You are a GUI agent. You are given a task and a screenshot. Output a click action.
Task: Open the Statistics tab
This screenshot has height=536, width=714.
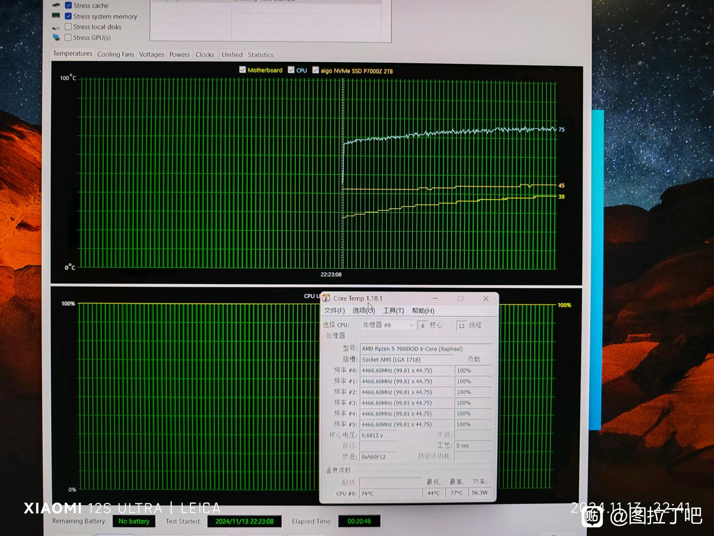click(261, 55)
